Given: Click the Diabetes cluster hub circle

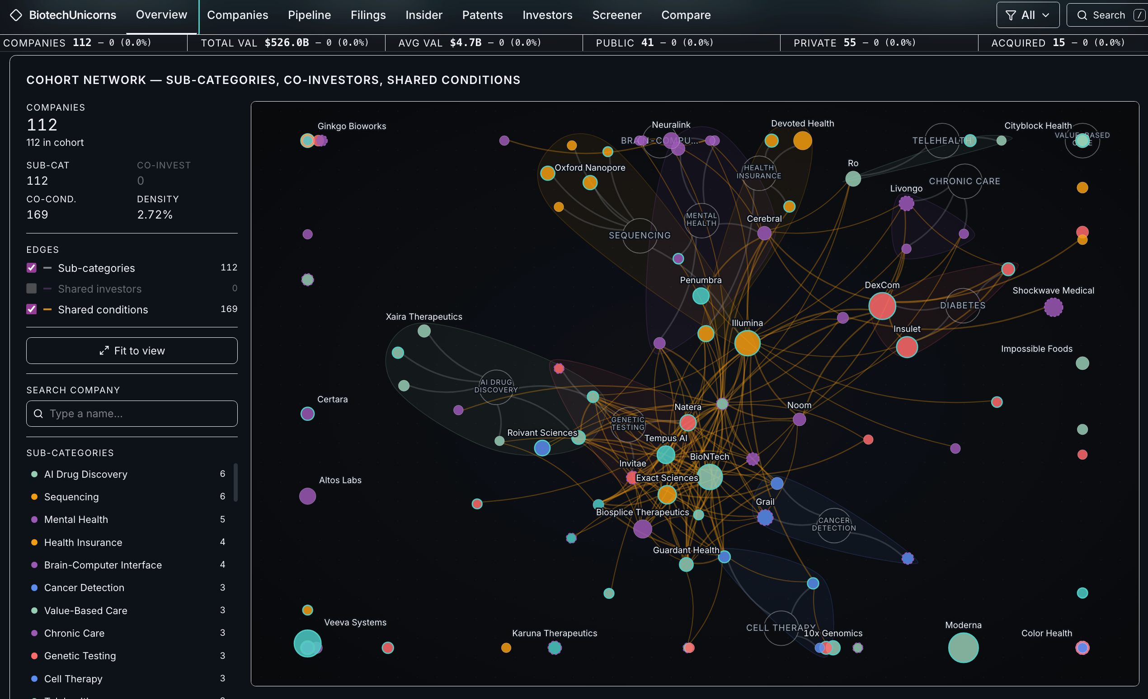Looking at the screenshot, I should click(963, 306).
